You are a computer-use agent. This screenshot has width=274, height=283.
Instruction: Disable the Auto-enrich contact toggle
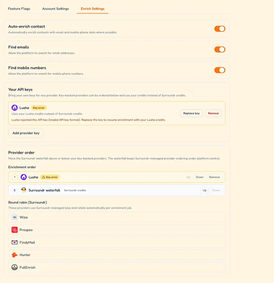pos(219,29)
